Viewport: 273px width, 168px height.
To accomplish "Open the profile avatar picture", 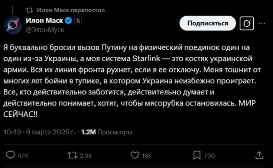I will click(13, 25).
